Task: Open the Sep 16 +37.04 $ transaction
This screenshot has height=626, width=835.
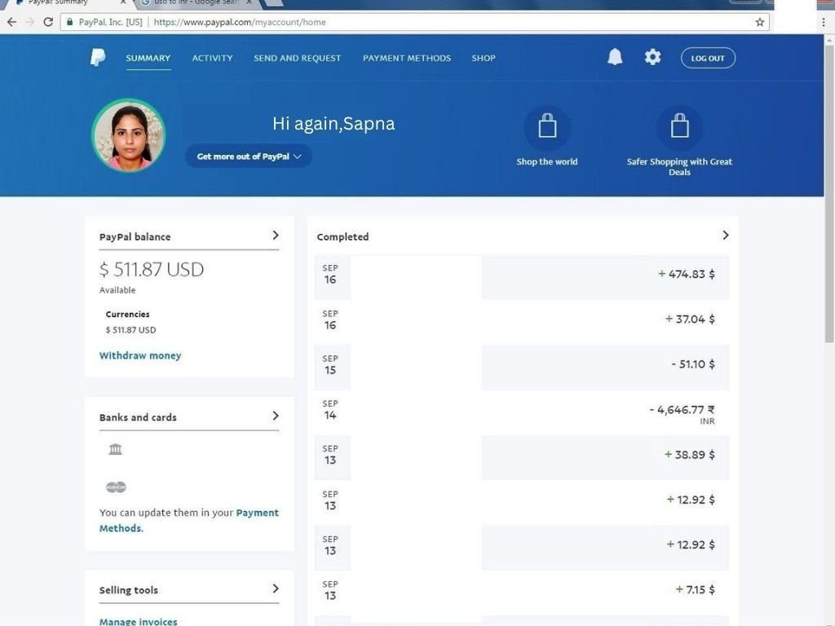Action: pos(521,321)
